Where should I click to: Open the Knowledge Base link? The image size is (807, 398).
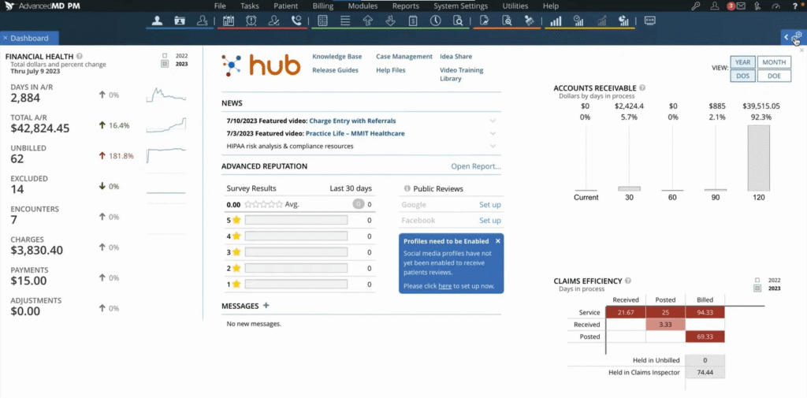(x=337, y=57)
